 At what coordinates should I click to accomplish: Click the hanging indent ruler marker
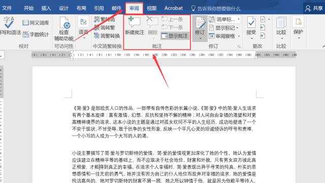pyautogui.click(x=72, y=57)
